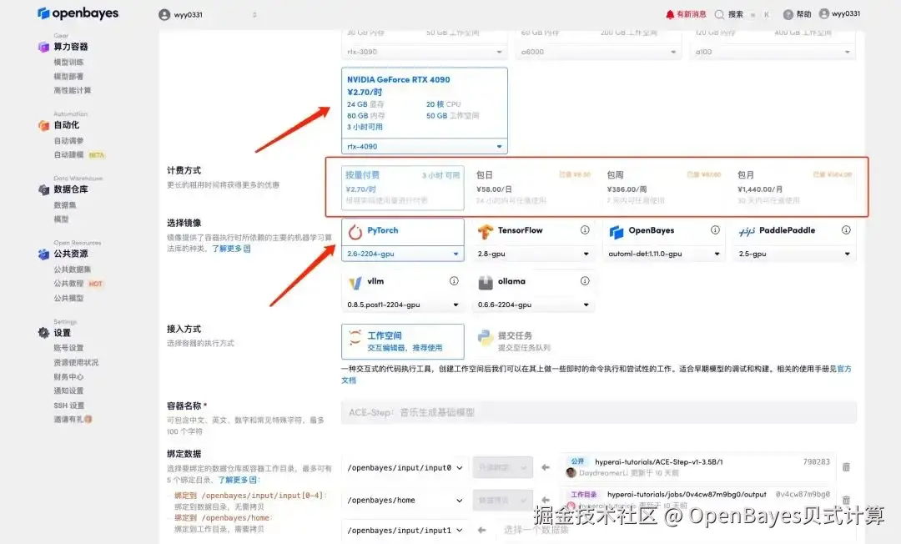Click the wyy0331 avatar at top right
The height and width of the screenshot is (544, 901).
click(x=824, y=14)
